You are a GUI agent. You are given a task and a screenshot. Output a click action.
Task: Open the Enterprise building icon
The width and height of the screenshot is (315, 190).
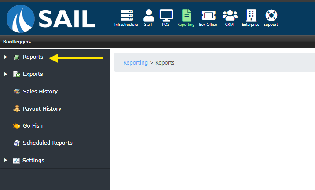point(251,15)
